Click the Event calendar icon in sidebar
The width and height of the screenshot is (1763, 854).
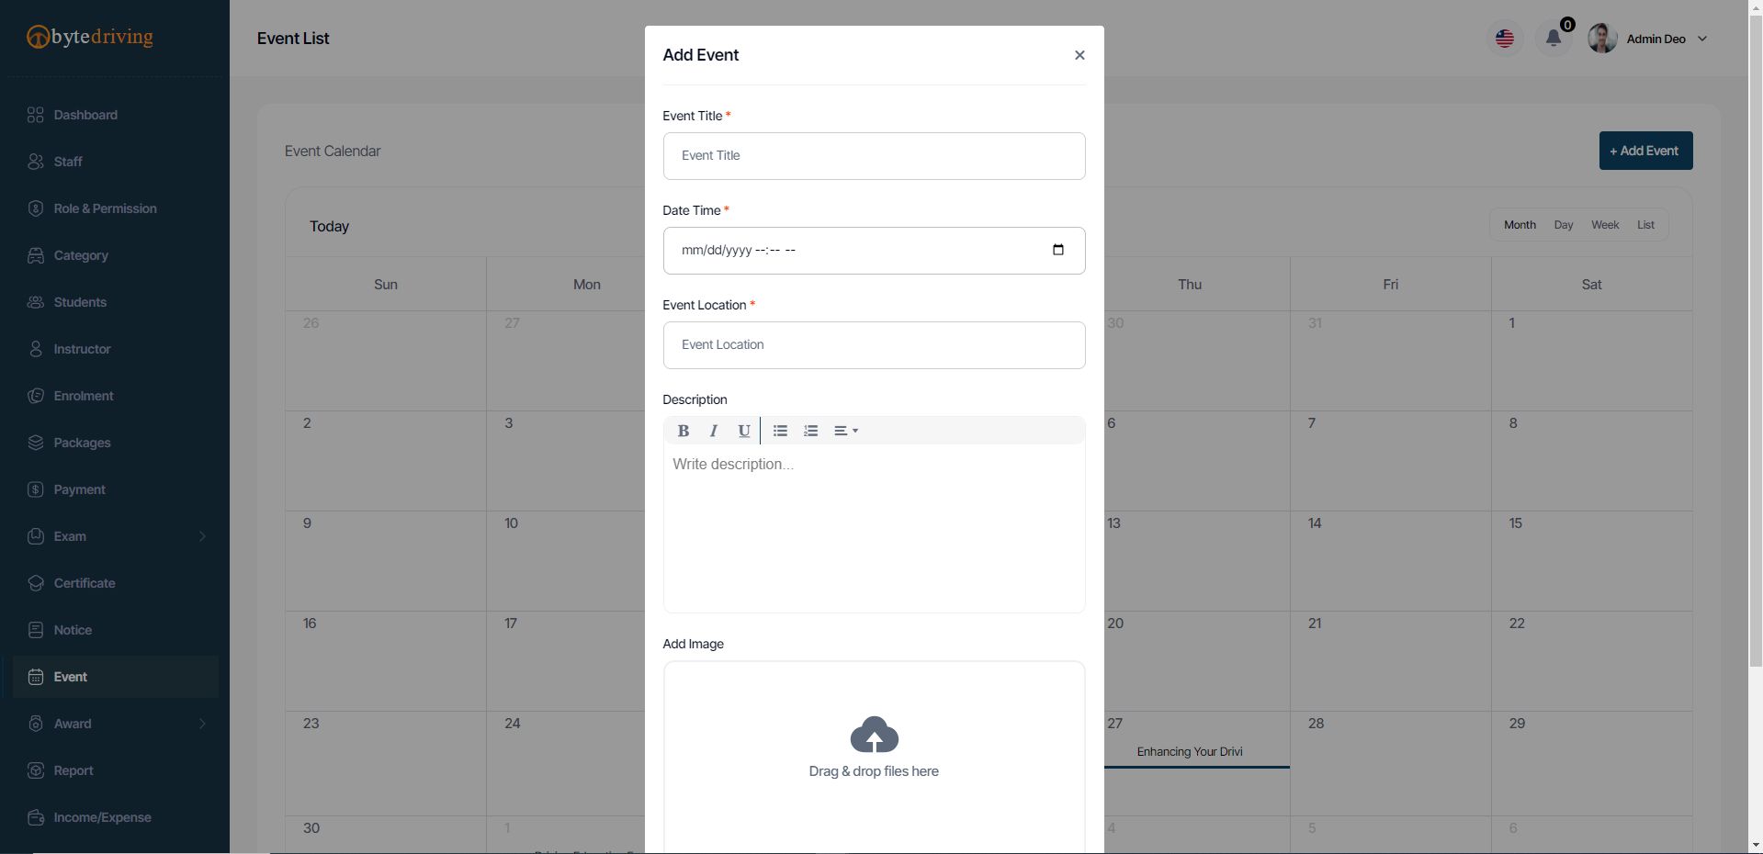pos(36,677)
